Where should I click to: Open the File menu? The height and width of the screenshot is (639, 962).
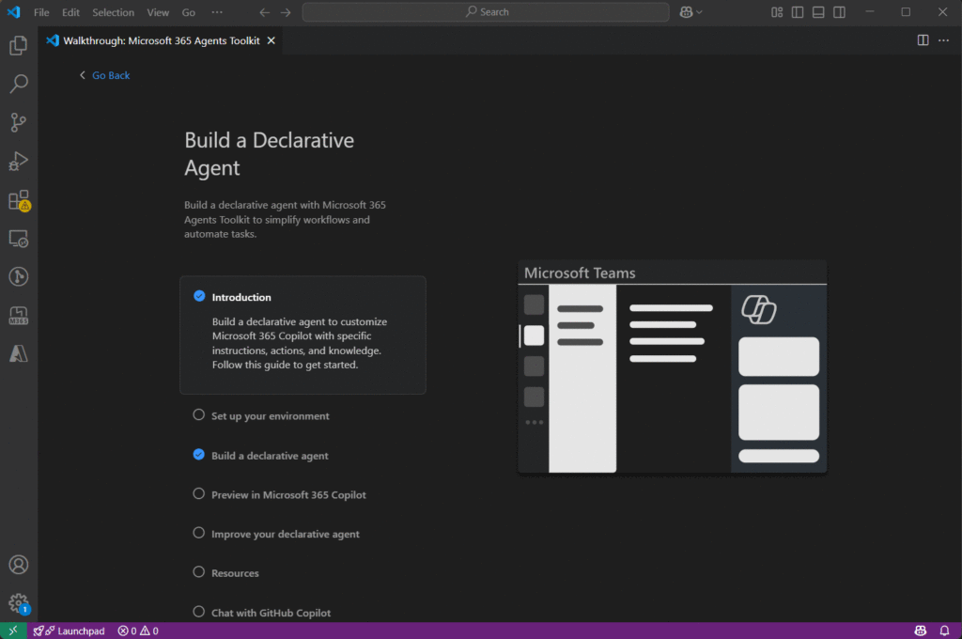[x=41, y=12]
